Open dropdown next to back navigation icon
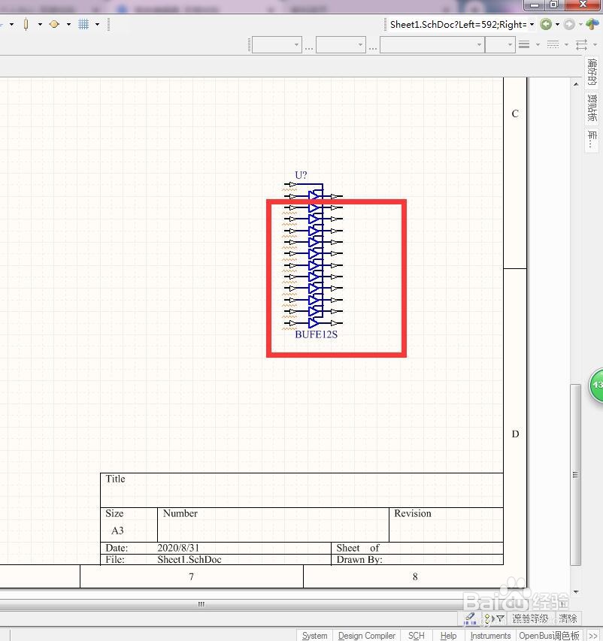Viewport: 603px width, 641px height. pos(558,25)
